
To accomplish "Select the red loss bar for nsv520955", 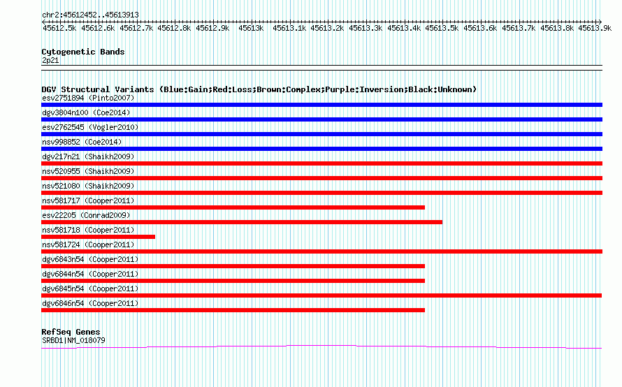I will pos(321,178).
